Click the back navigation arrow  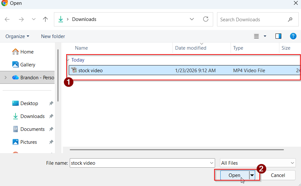(7, 19)
